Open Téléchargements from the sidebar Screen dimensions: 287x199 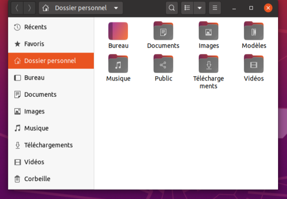coord(51,145)
